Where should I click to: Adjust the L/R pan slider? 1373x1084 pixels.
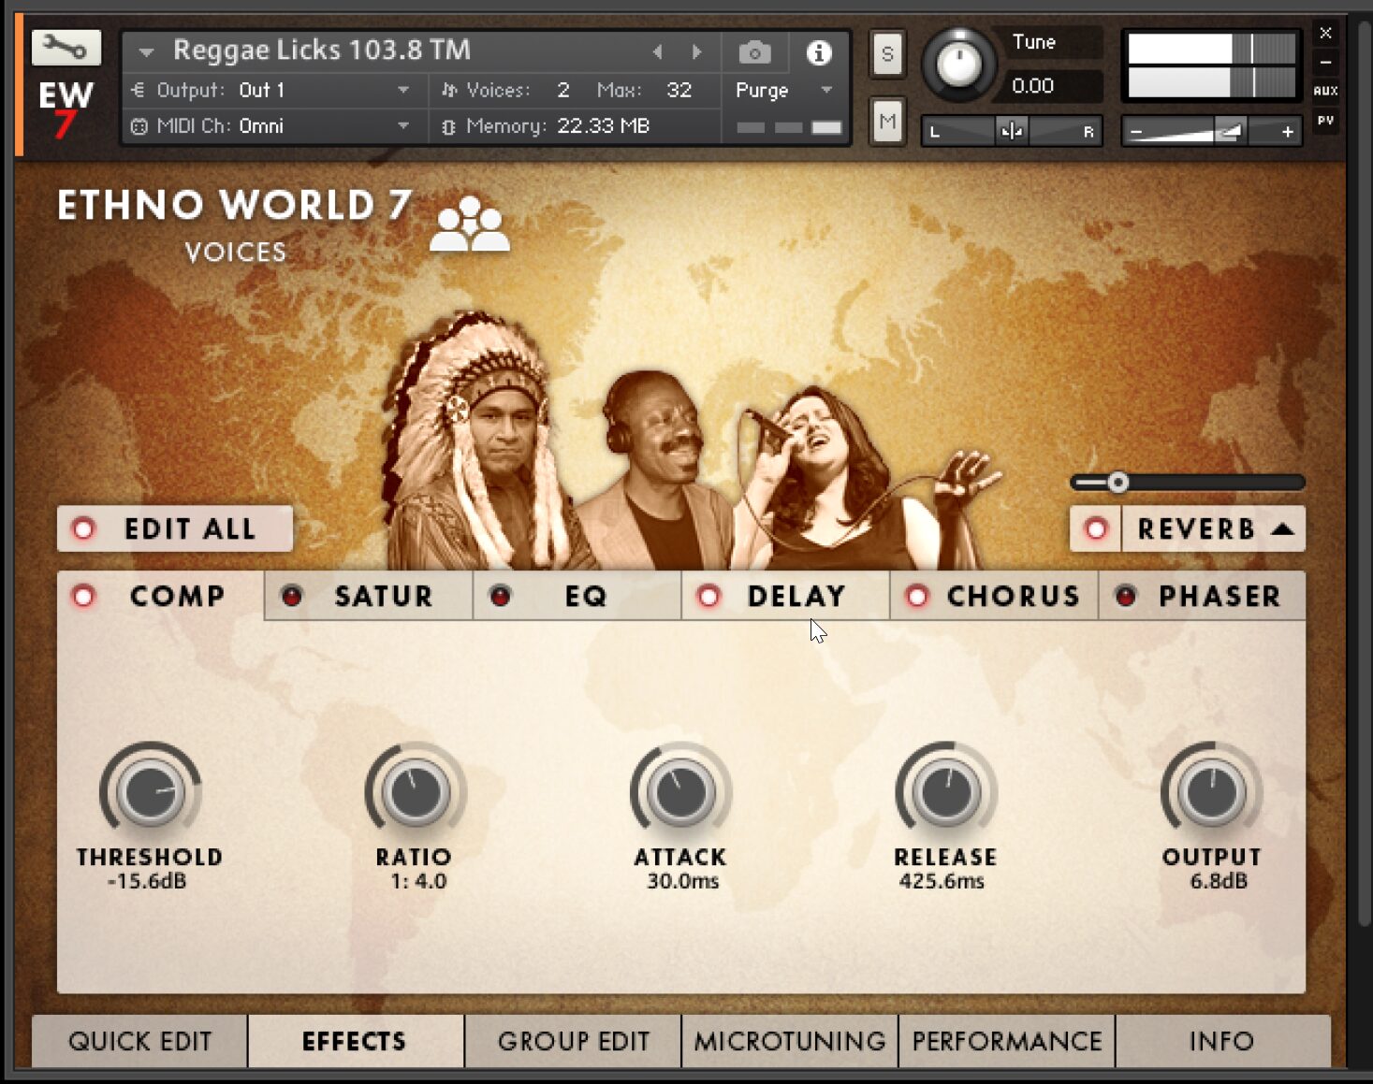1012,131
